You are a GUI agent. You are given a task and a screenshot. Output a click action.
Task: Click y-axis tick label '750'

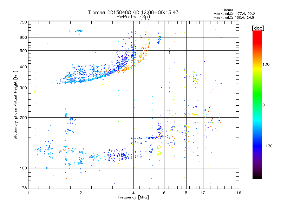click(23, 22)
